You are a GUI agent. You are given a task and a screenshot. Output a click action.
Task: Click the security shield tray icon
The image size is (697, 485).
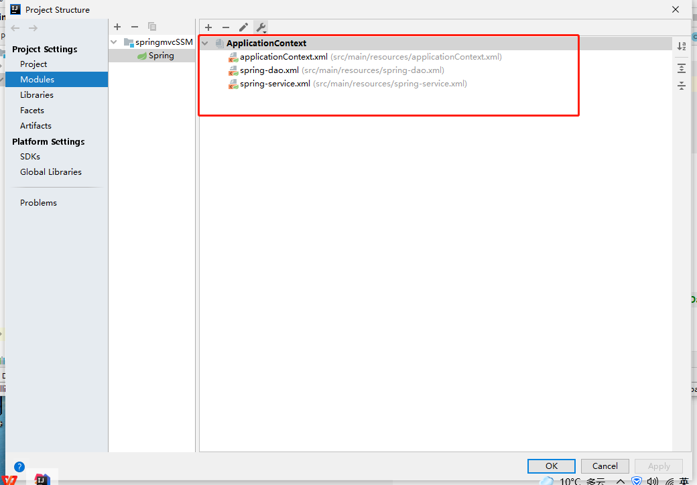coord(637,481)
